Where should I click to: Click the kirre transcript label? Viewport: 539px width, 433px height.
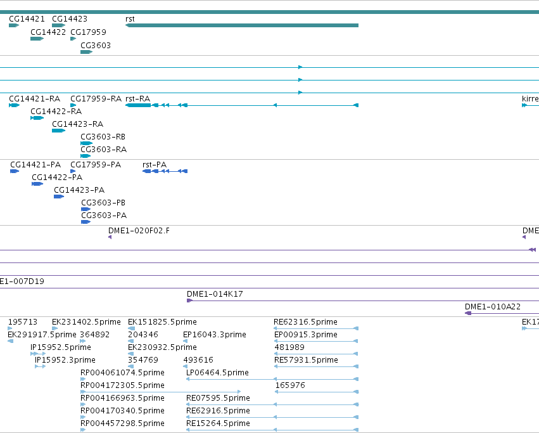[530, 99]
